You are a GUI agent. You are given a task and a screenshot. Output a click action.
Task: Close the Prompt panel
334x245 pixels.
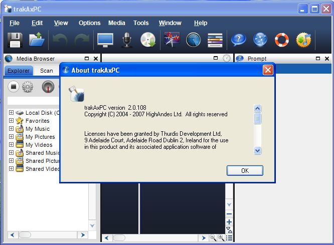[x=327, y=59]
